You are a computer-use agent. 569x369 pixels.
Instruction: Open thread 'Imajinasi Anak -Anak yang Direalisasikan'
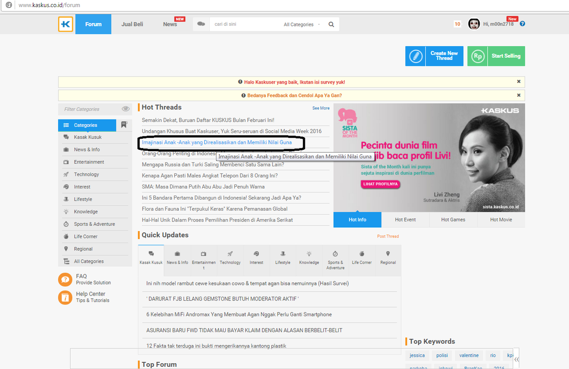[x=217, y=142]
